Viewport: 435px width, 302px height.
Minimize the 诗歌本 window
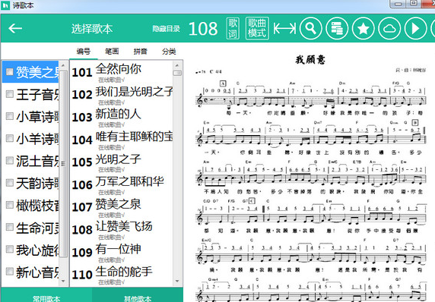tap(398, 4)
